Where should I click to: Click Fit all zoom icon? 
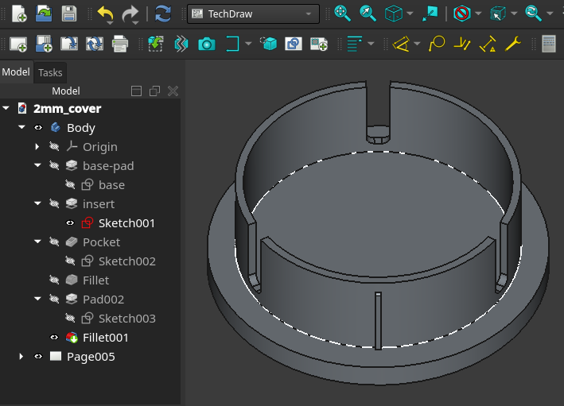coord(342,14)
